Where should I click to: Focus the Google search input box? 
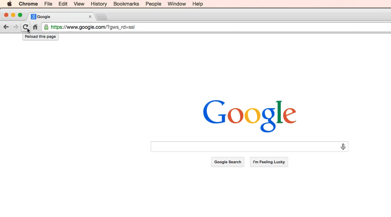[x=249, y=147]
